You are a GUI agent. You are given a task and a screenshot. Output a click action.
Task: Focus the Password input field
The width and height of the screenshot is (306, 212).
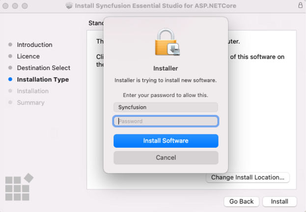click(166, 121)
